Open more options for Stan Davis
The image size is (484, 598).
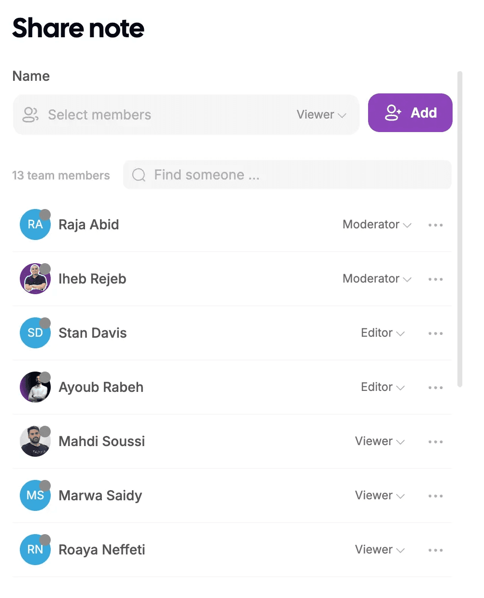[x=435, y=333]
